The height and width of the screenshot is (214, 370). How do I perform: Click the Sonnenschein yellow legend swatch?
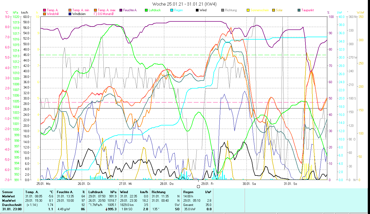pos(248,10)
